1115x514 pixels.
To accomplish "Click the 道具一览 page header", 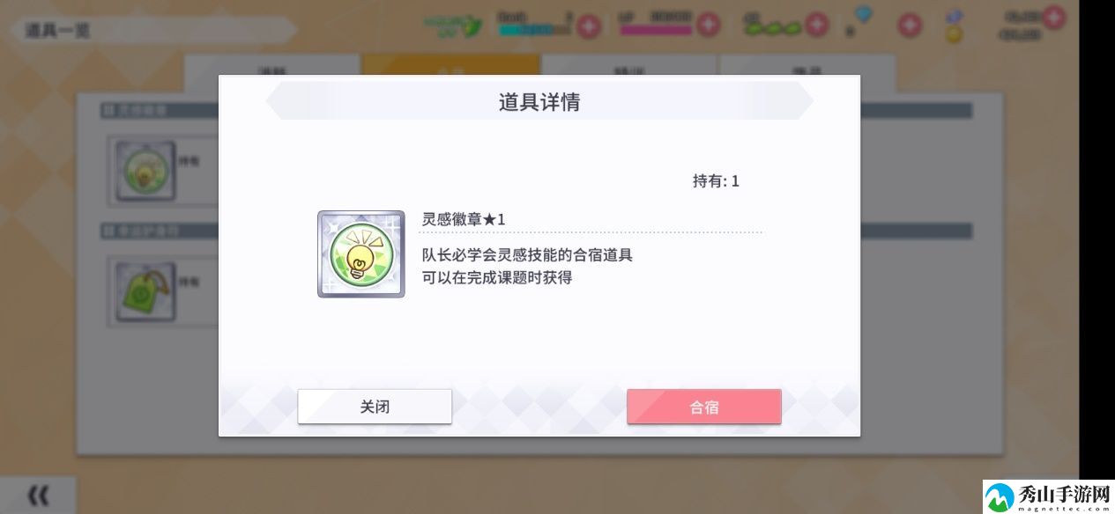I will pyautogui.click(x=57, y=31).
